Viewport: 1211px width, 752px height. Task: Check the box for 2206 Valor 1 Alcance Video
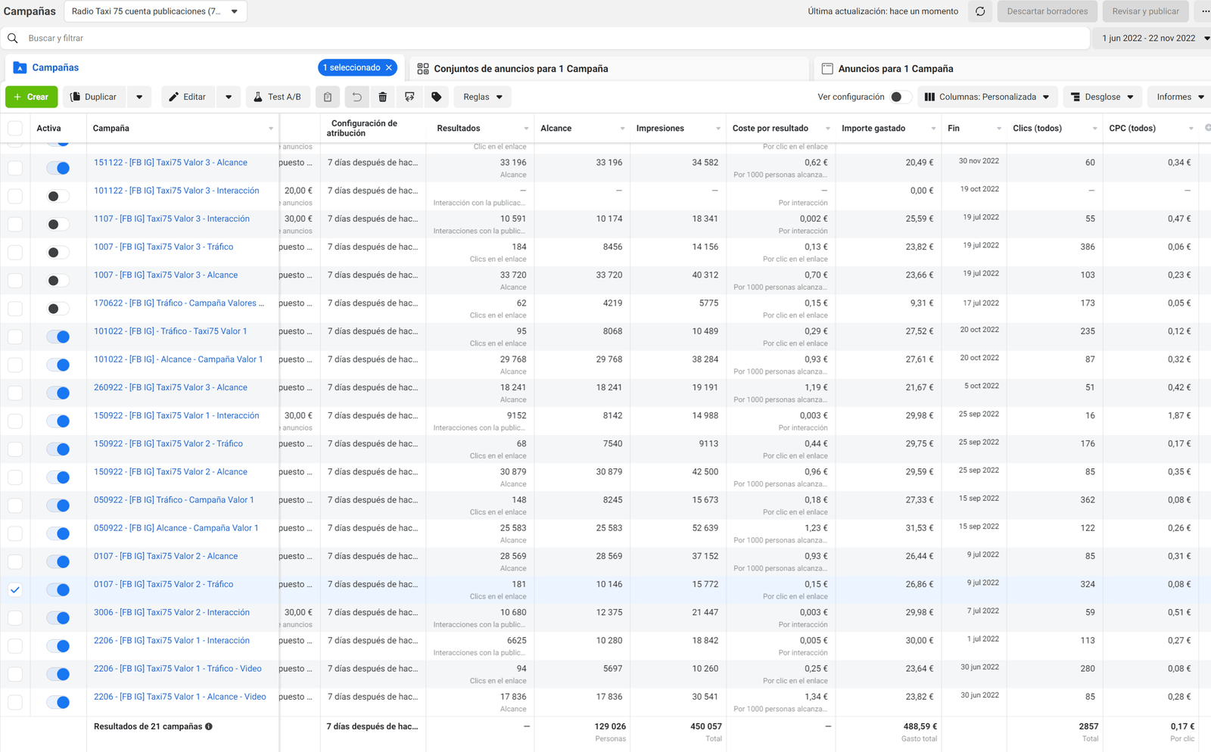click(15, 702)
